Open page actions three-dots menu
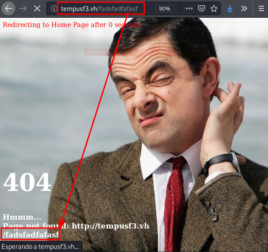This screenshot has height=252, width=268. point(189,8)
